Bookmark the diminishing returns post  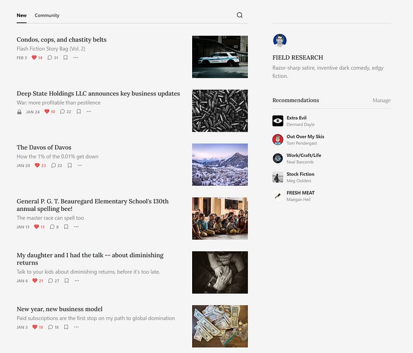pos(67,281)
